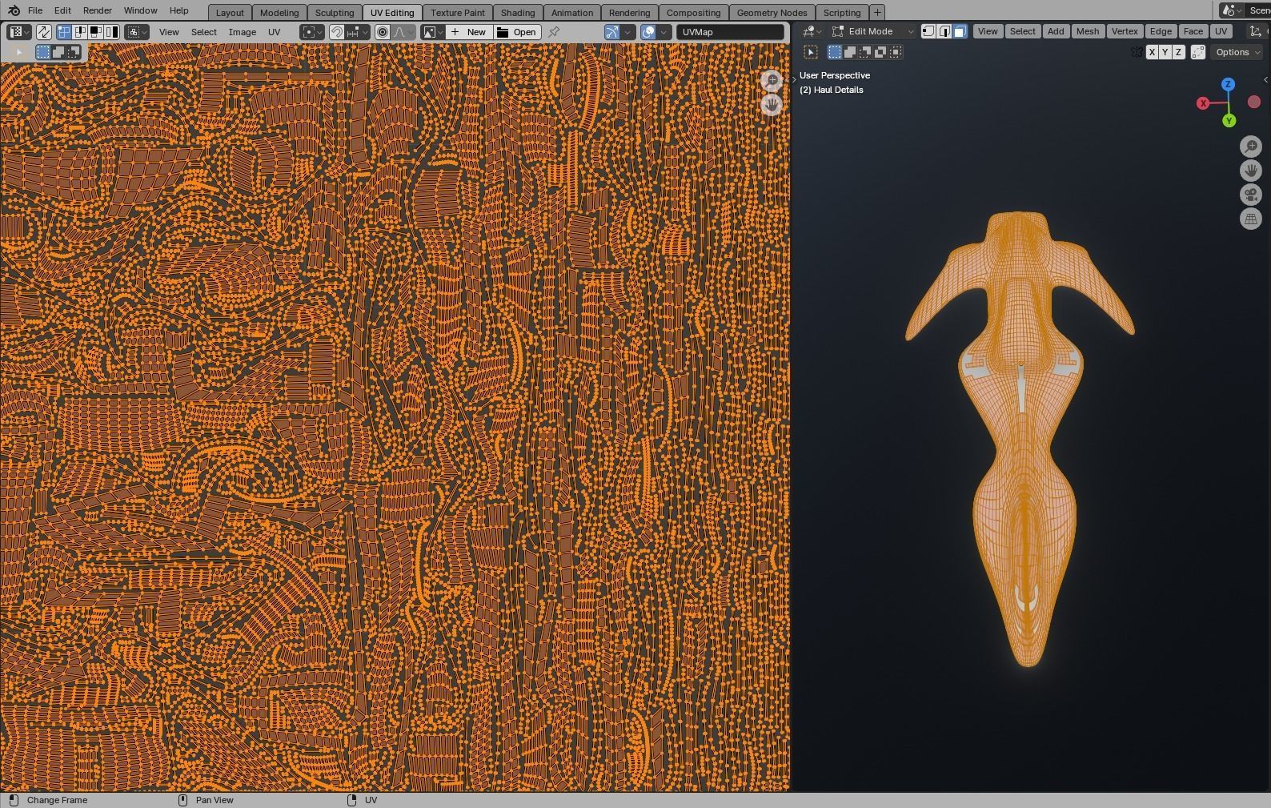The height and width of the screenshot is (808, 1271).
Task: Open the UV editor type selector
Action: (x=19, y=32)
